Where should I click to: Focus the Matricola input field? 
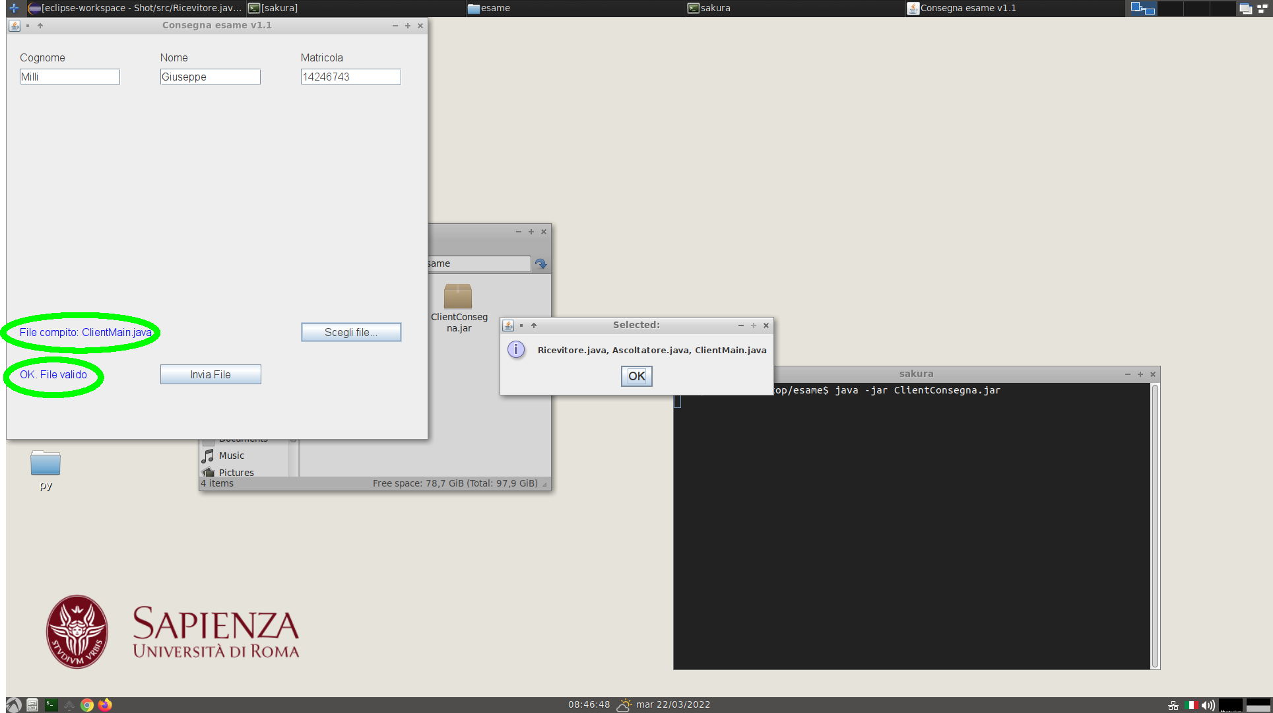click(350, 77)
